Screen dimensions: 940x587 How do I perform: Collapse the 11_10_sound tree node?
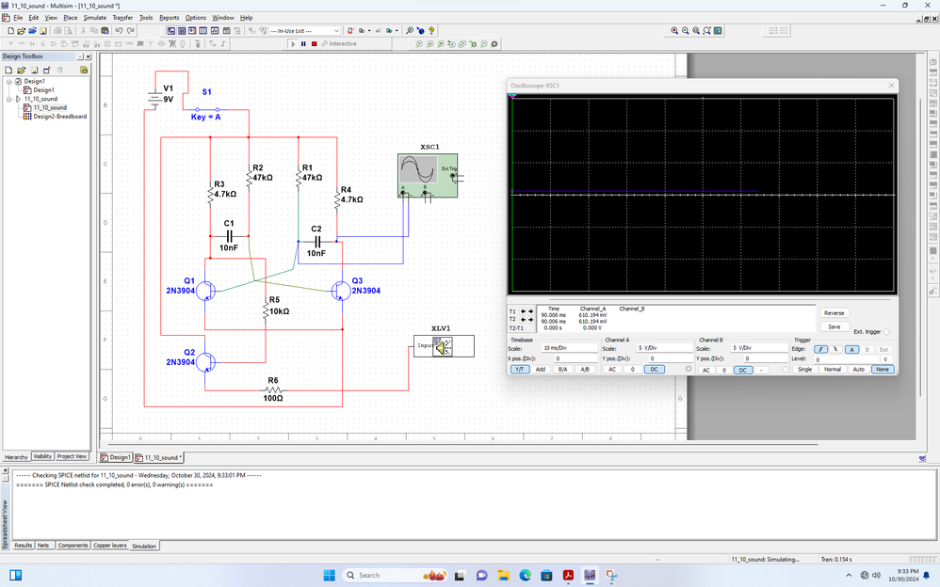tap(8, 99)
